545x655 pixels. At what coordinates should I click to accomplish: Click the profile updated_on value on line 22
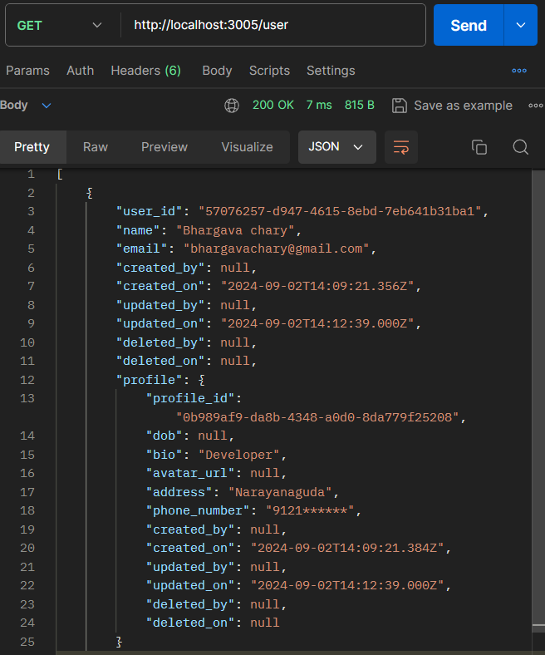click(347, 585)
